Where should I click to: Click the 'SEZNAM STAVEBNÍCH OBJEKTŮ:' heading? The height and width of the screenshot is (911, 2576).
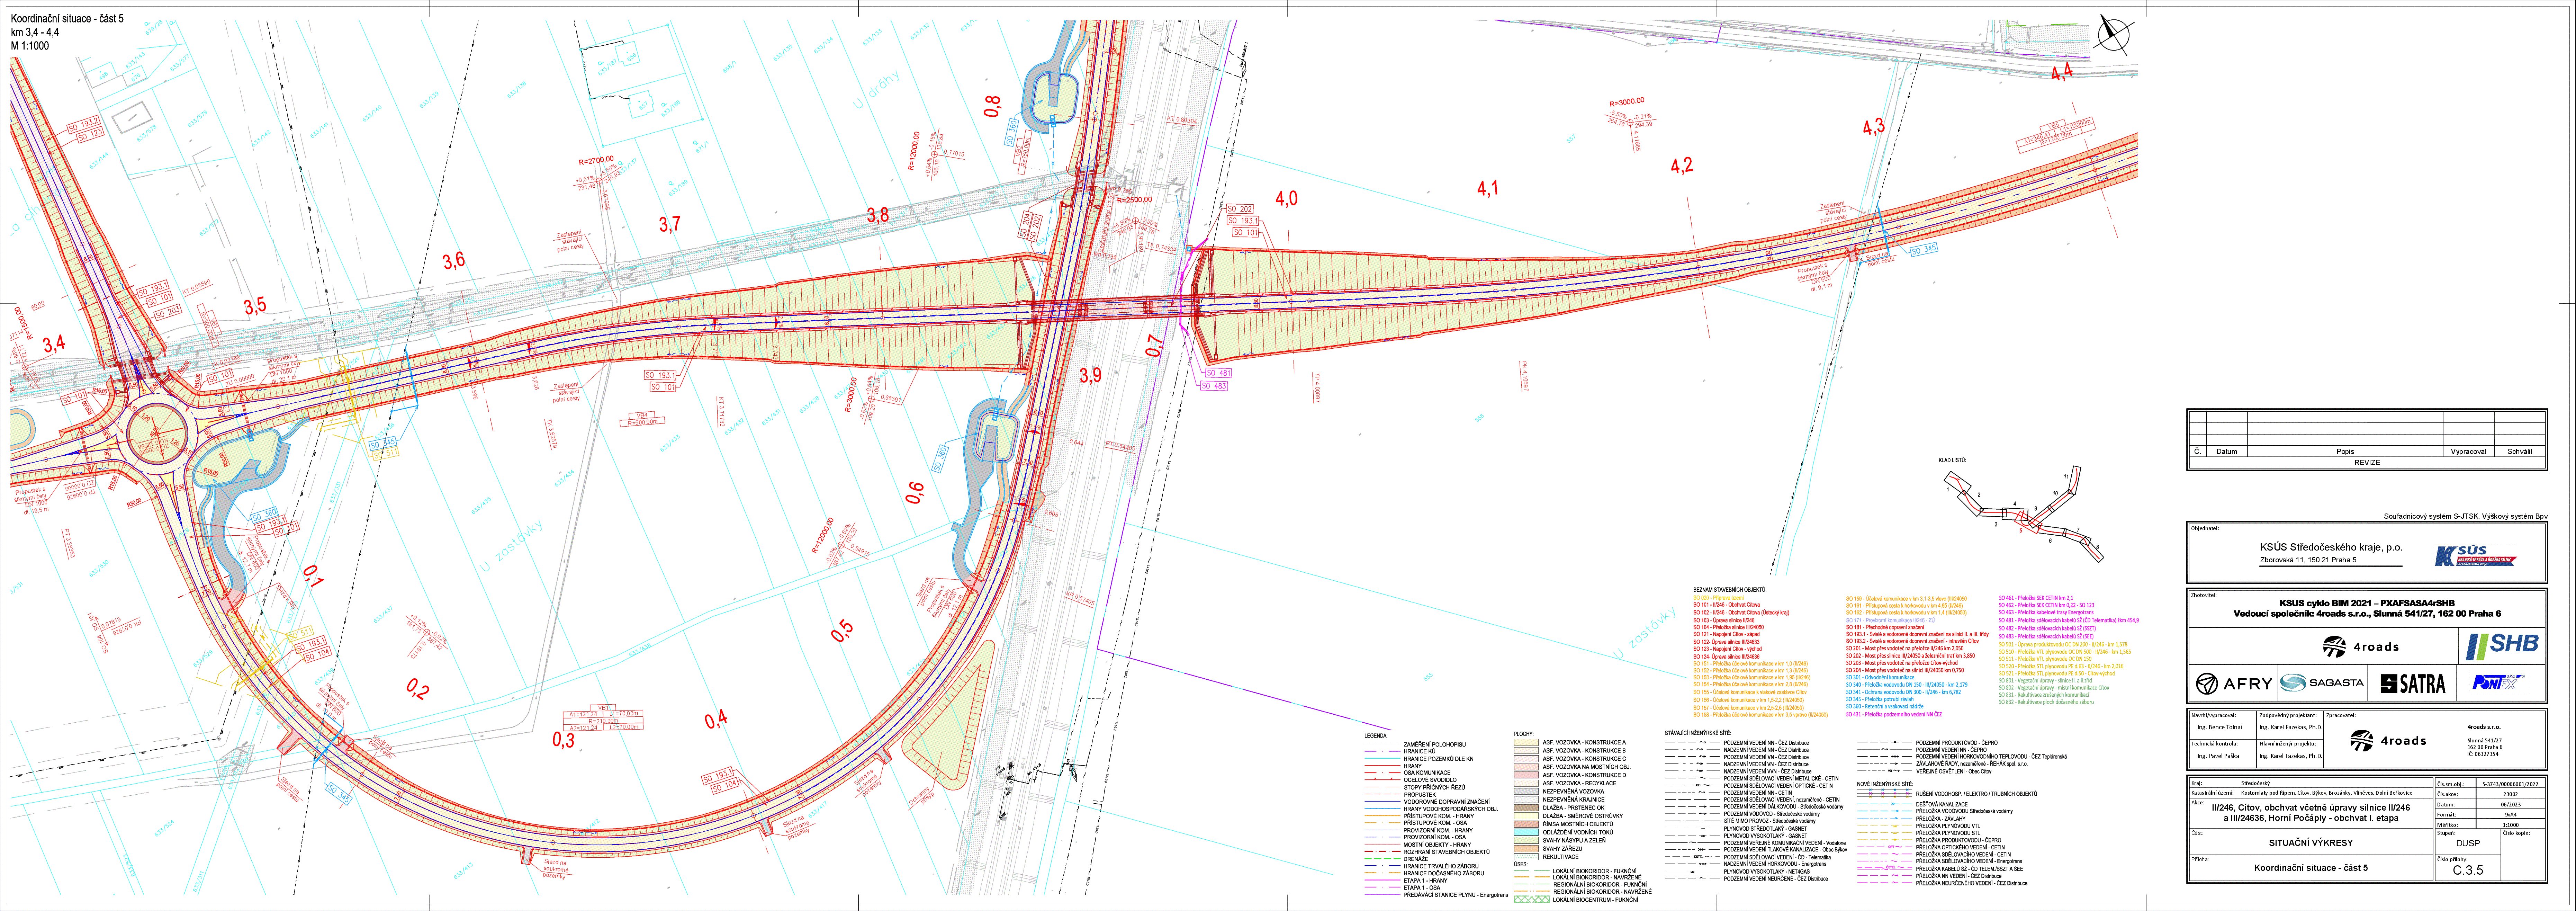(x=1730, y=590)
